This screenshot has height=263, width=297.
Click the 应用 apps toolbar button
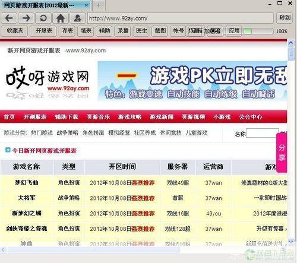(233, 31)
